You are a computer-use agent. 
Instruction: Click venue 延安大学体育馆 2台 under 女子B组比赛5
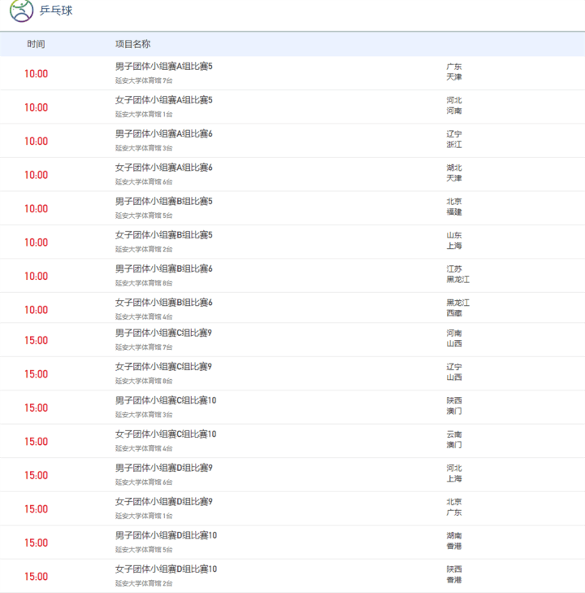(x=144, y=249)
